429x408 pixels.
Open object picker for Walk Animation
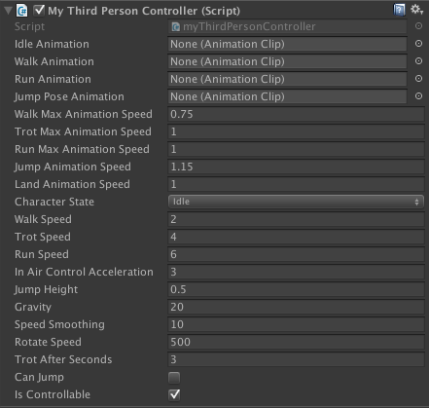[x=418, y=61]
